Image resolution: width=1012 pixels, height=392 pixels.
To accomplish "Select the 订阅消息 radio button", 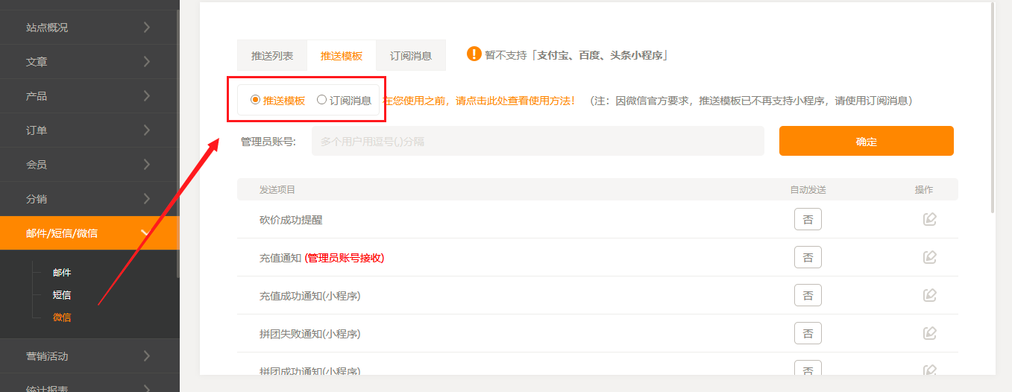I will pyautogui.click(x=322, y=100).
